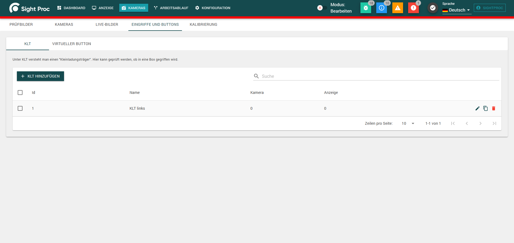Switch to the Kameras sub-tab
This screenshot has height=243, width=514.
click(x=64, y=24)
